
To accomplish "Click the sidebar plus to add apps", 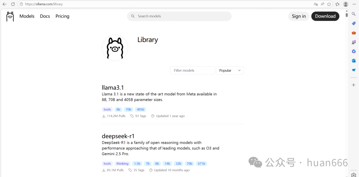I will (x=354, y=85).
